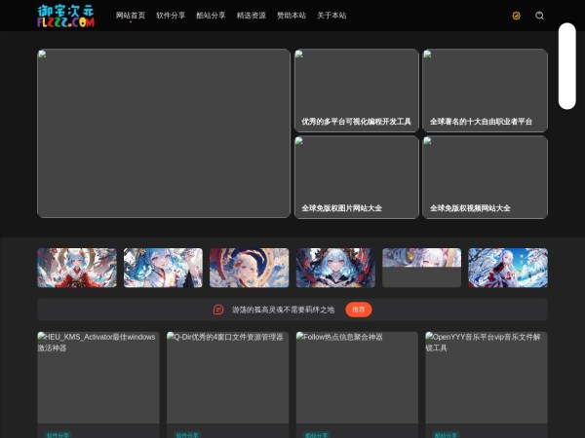585x438 pixels.
Task: Click the vertical page scrollbar thumb
Action: [566, 65]
